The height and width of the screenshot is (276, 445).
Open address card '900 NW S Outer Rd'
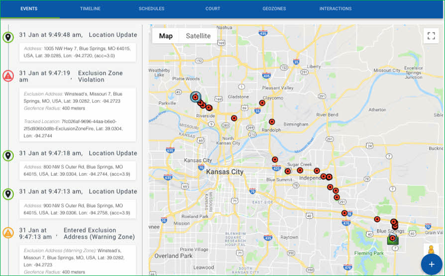click(78, 209)
